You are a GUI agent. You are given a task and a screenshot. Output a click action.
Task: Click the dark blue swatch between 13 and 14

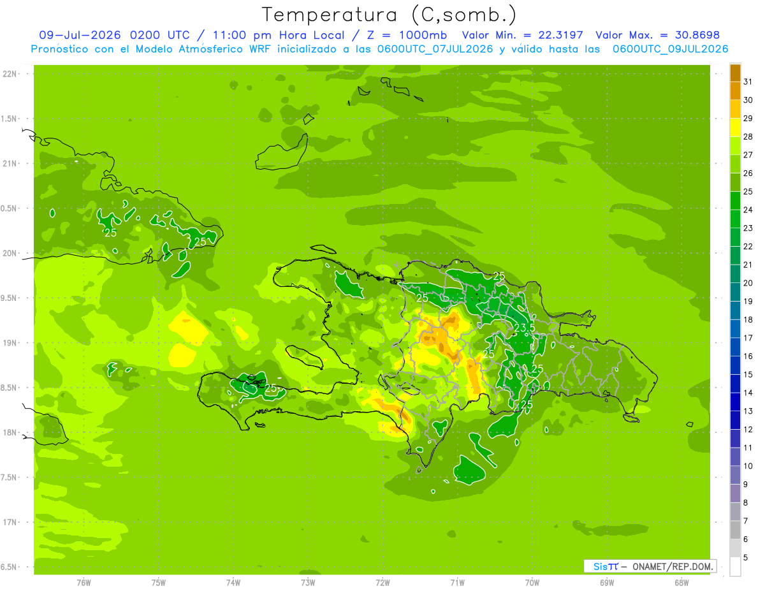coord(735,402)
